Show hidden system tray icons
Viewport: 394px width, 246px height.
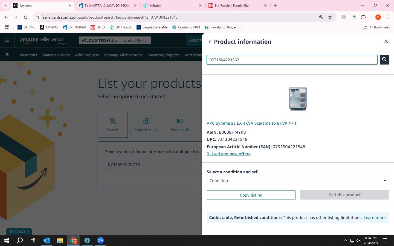(345, 241)
